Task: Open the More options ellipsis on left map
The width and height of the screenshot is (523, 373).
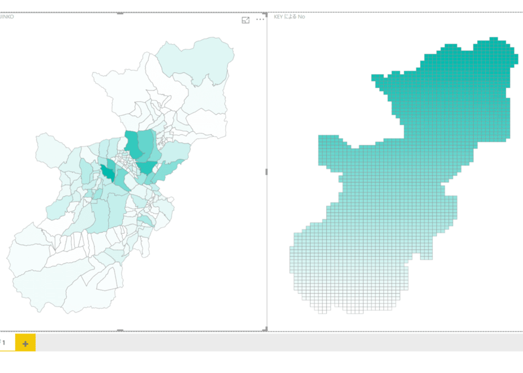Action: point(260,19)
